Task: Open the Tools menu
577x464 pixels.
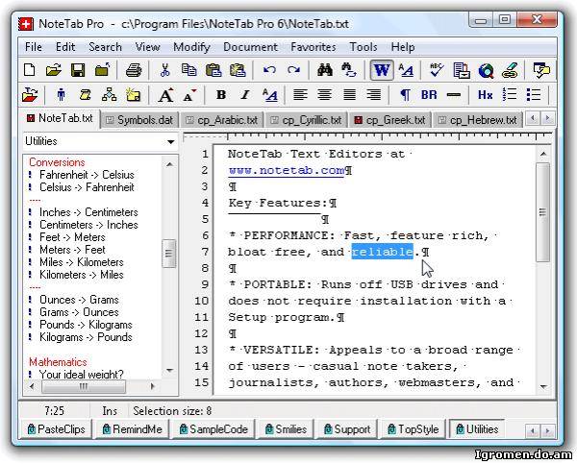Action: (x=364, y=47)
